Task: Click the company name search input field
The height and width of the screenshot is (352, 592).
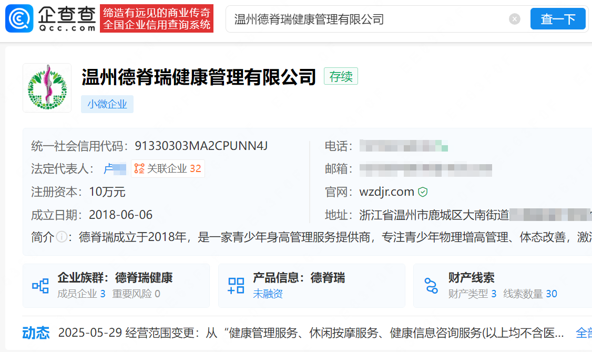Action: click(368, 18)
